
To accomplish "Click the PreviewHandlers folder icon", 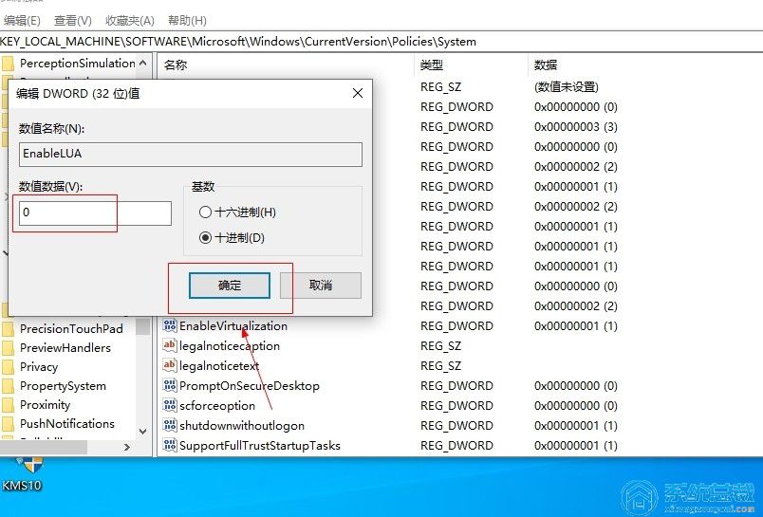I will point(8,348).
